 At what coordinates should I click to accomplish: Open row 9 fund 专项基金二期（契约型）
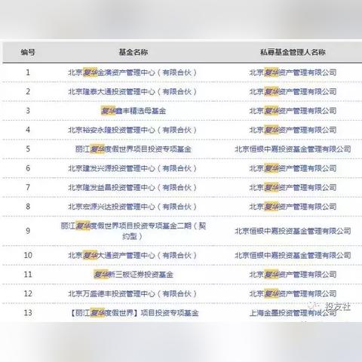[133, 231]
